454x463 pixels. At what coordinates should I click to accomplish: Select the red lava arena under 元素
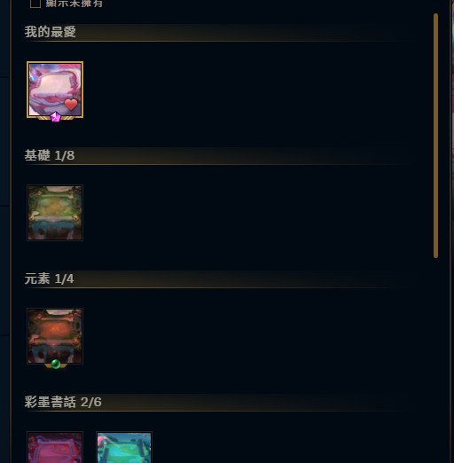point(55,336)
